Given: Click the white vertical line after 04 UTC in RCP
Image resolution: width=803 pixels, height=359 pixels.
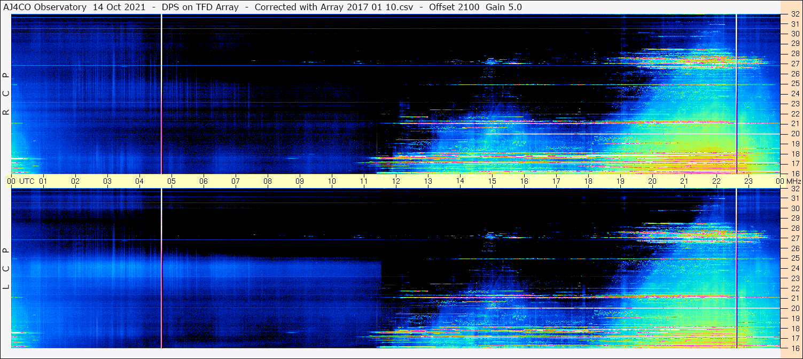Looking at the screenshot, I should (x=161, y=94).
